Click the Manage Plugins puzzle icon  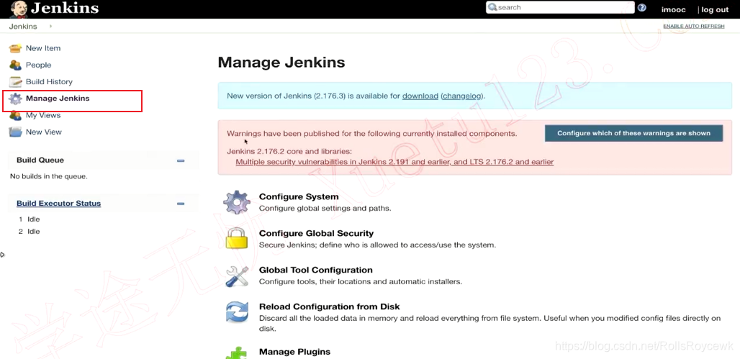pos(236,354)
